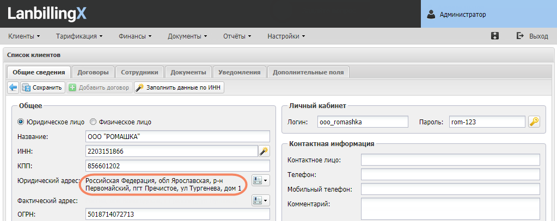Select Юридическое лицо radio button
Screen dimensions: 557x221
pos(21,122)
